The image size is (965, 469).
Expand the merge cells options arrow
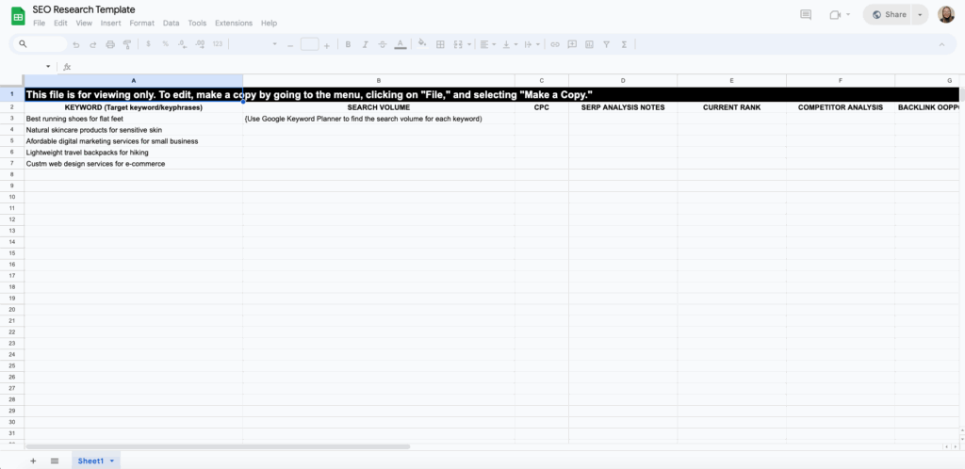click(469, 44)
